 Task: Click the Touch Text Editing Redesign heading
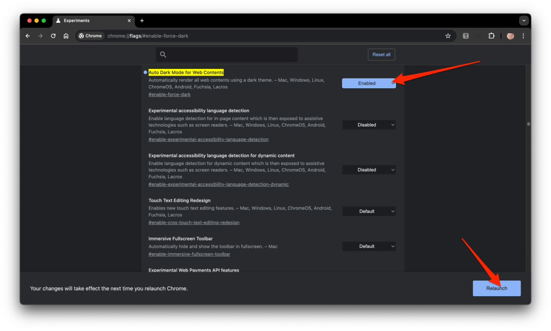click(179, 201)
